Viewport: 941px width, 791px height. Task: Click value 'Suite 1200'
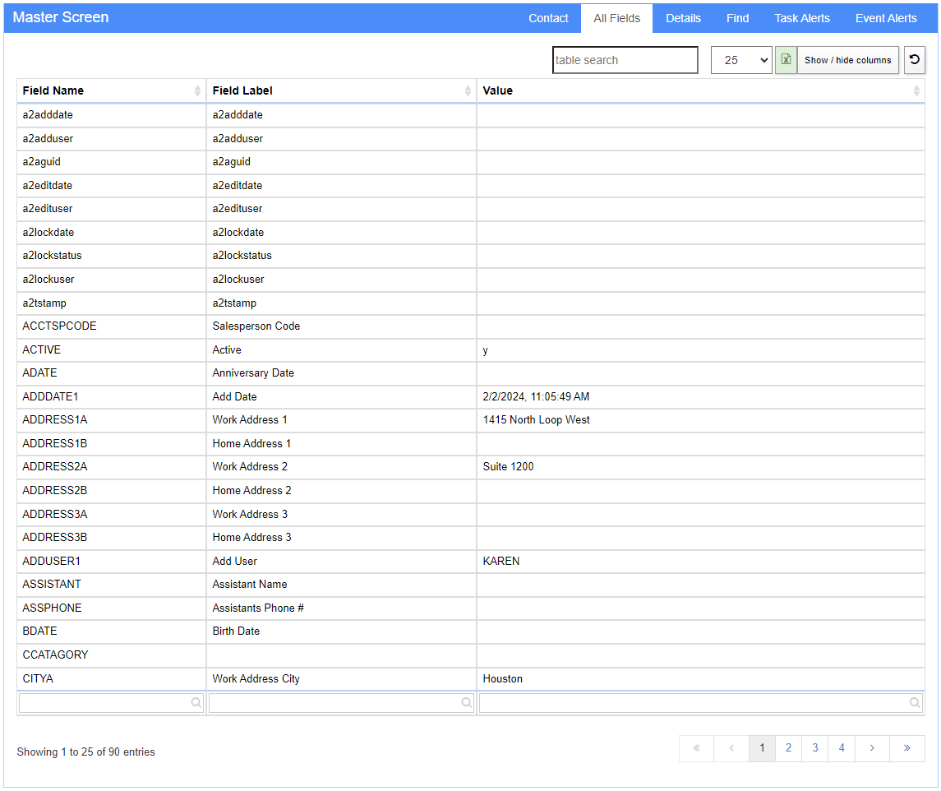(508, 467)
